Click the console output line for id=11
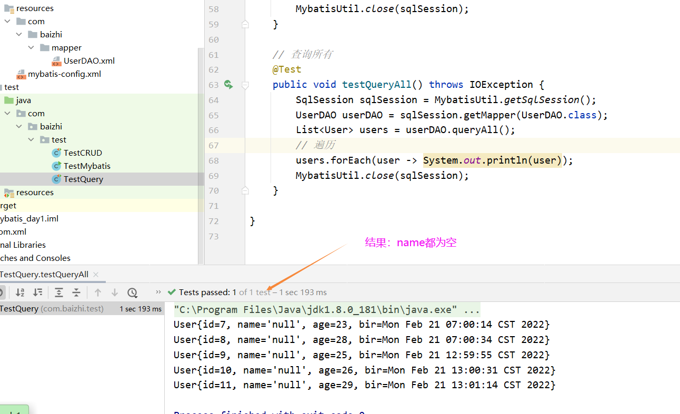The image size is (680, 414). [x=365, y=385]
